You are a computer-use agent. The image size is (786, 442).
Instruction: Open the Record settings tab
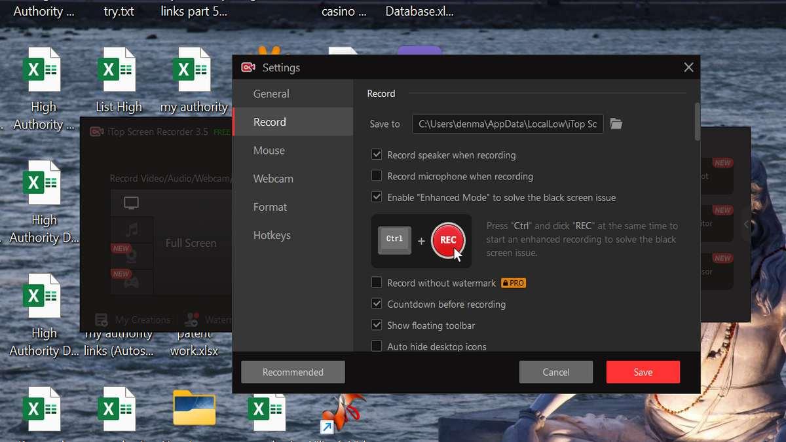(x=293, y=122)
